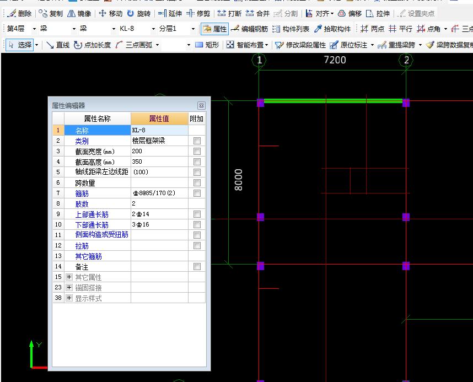This screenshot has height=382, width=473.
Task: Select 平行 parallel axis tool
Action: (x=400, y=29)
